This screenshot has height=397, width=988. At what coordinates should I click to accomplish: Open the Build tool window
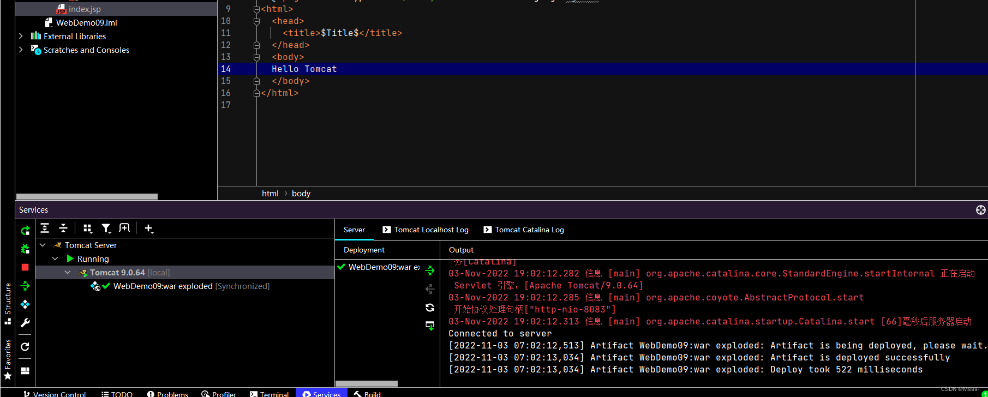(x=367, y=393)
